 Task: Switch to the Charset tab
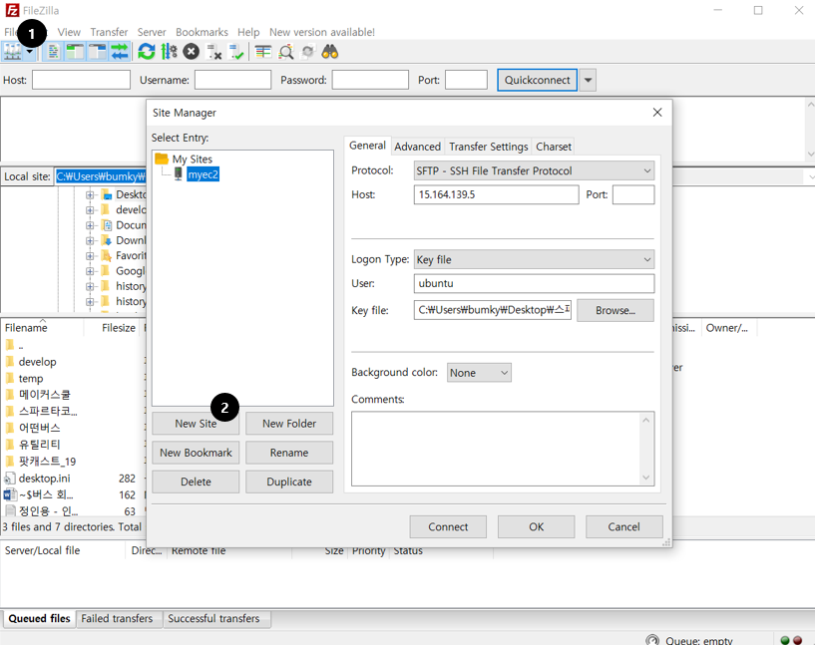tap(554, 147)
